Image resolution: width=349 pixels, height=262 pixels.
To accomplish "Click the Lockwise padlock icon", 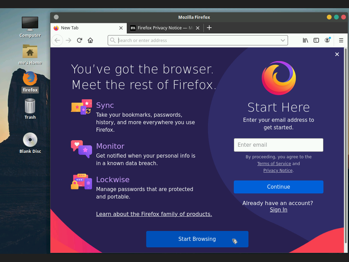I will tap(81, 182).
